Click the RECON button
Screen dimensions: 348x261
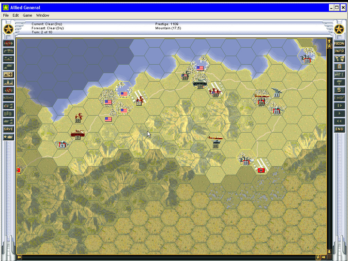pyautogui.click(x=340, y=43)
